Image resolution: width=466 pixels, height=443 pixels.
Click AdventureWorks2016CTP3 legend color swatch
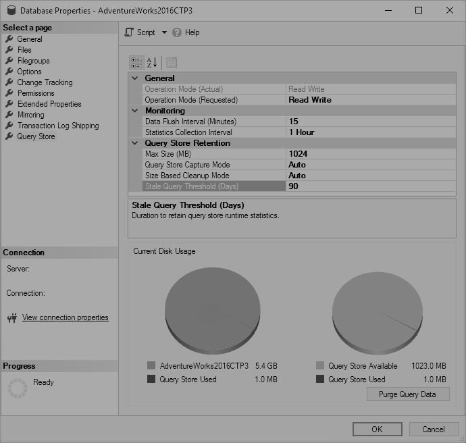coord(151,365)
